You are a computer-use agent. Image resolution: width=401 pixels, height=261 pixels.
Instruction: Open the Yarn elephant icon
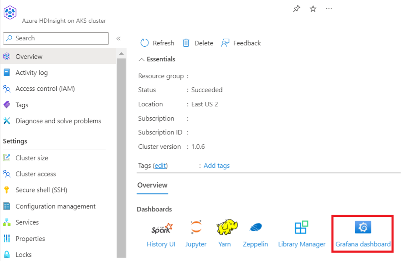(x=227, y=227)
